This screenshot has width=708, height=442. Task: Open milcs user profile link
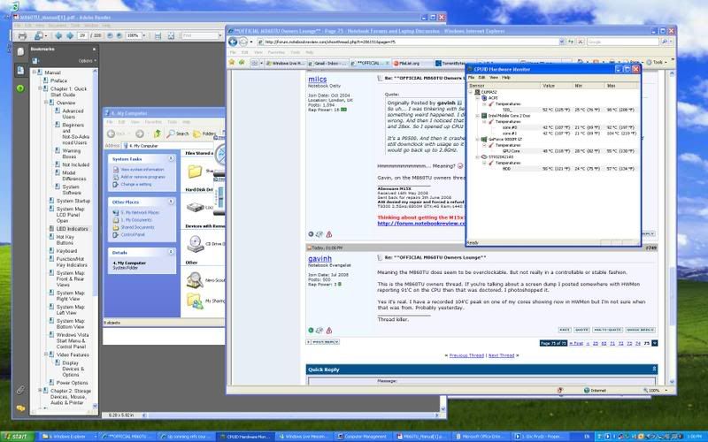(x=318, y=80)
